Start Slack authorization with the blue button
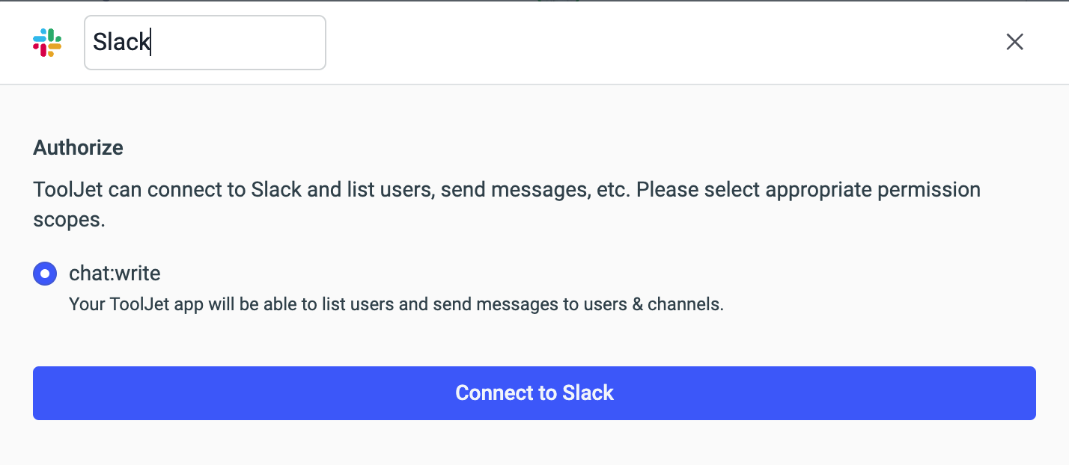The width and height of the screenshot is (1069, 465). 534,392
